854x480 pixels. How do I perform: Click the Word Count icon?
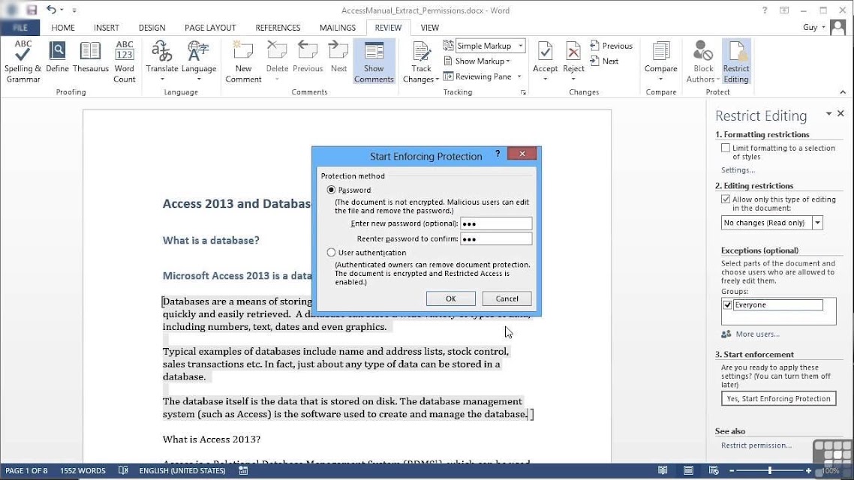(124, 61)
